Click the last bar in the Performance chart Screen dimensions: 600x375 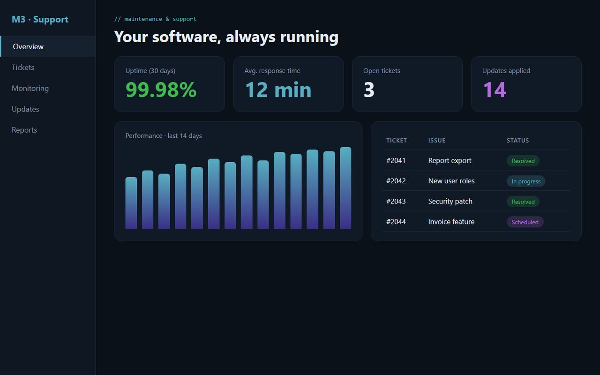(x=345, y=188)
